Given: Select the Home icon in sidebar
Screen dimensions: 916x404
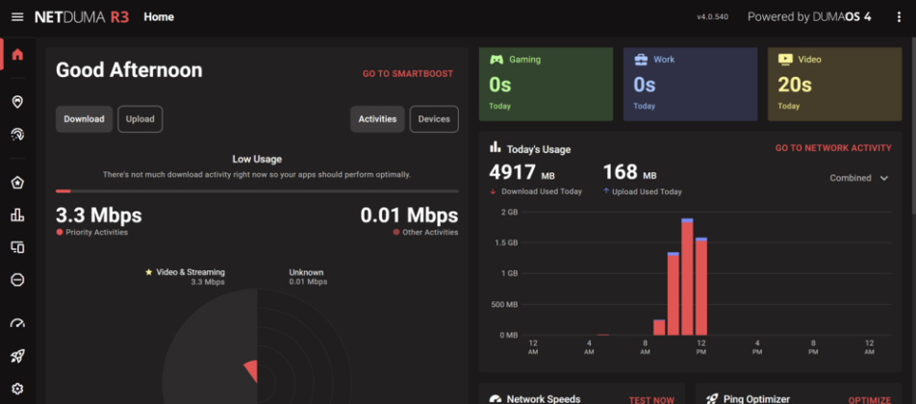Looking at the screenshot, I should [17, 55].
